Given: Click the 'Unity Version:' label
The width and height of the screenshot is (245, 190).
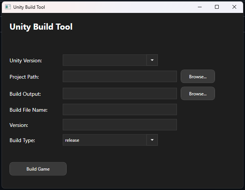Looking at the screenshot, I should pyautogui.click(x=26, y=60).
